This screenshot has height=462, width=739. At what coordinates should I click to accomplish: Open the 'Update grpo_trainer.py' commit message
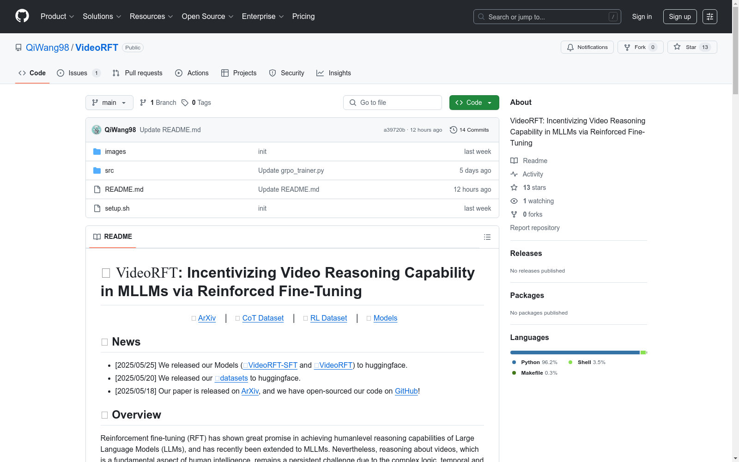coord(291,170)
